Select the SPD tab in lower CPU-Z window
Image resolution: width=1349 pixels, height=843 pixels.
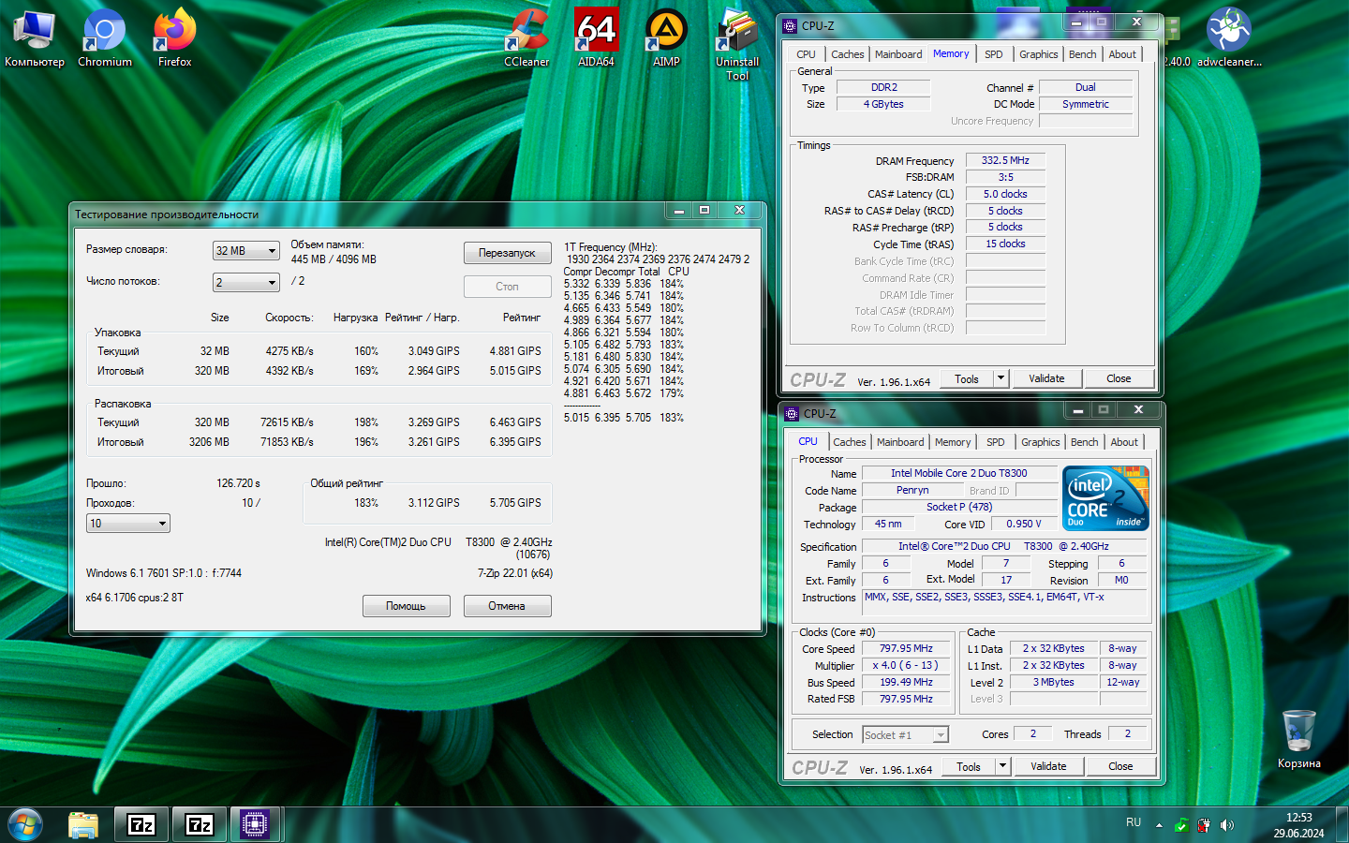click(x=996, y=442)
